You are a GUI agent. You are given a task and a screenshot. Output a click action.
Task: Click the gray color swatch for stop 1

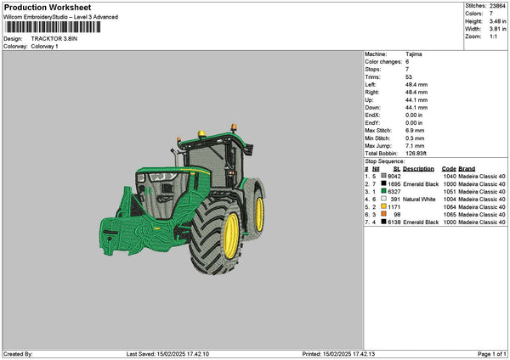click(x=384, y=176)
